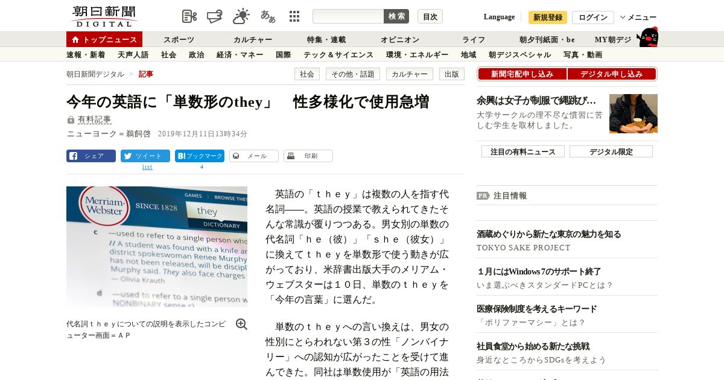
Task: Open the 余興は女子が制服で縄跳び article
Action: 536,100
